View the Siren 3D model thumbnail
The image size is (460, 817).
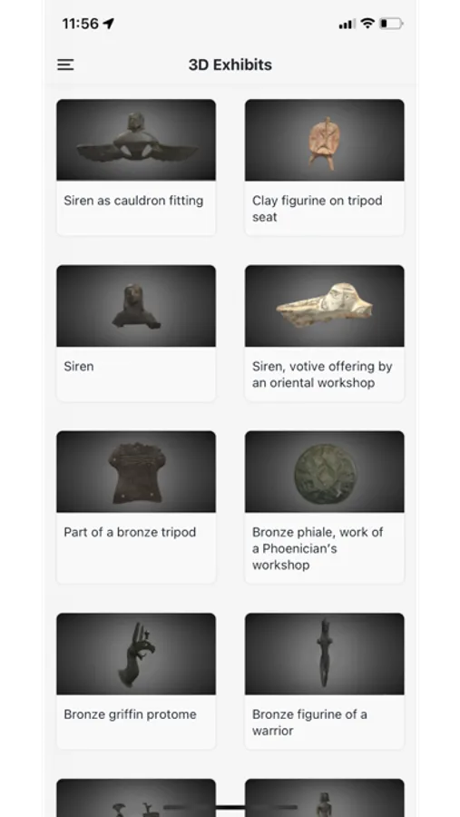136,306
